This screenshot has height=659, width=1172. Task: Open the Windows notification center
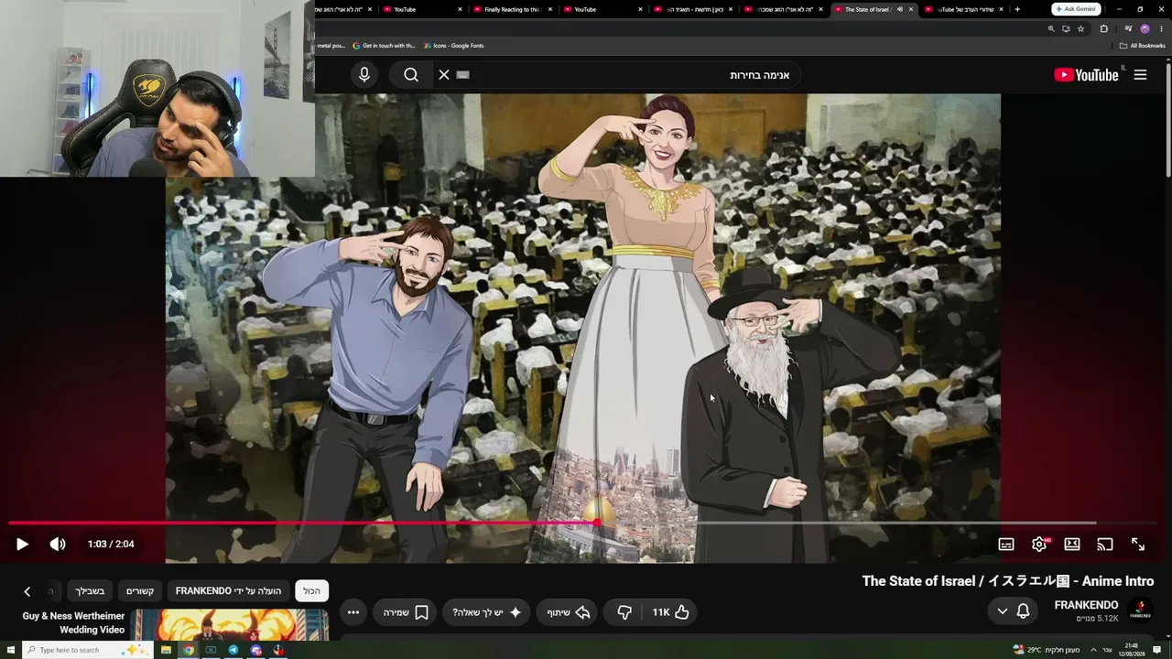tap(1157, 650)
